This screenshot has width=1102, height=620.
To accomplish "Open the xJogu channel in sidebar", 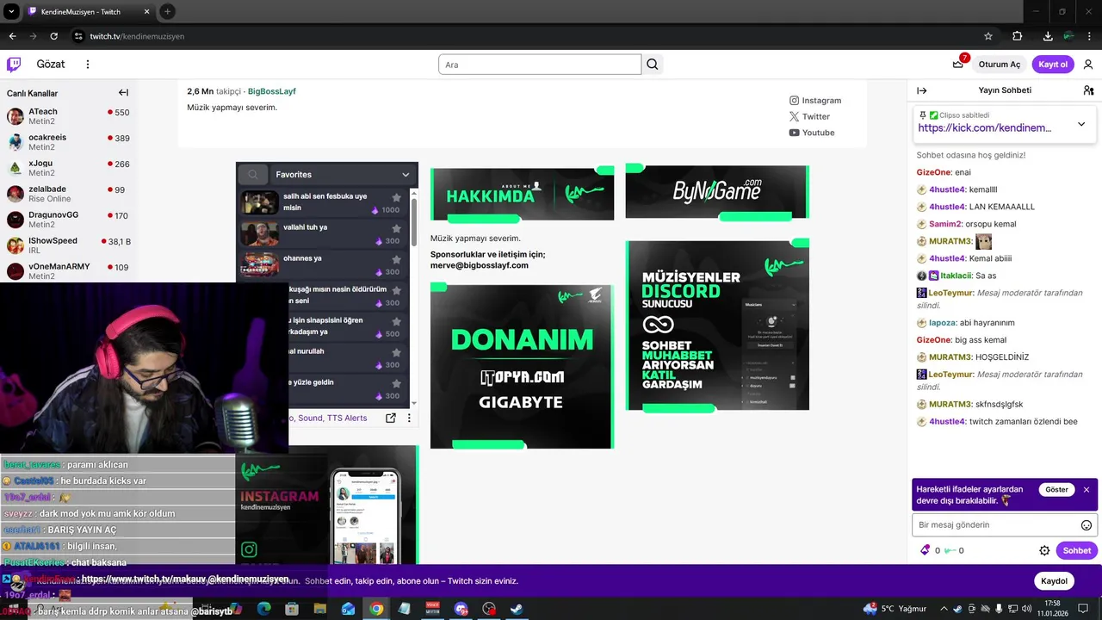I will 67,168.
